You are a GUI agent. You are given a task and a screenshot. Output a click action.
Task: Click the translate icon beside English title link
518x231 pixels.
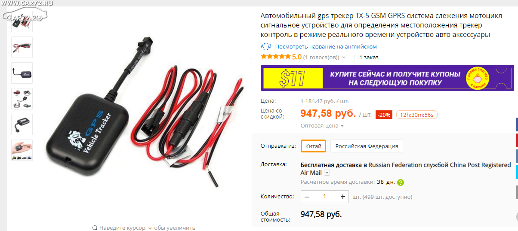click(266, 46)
